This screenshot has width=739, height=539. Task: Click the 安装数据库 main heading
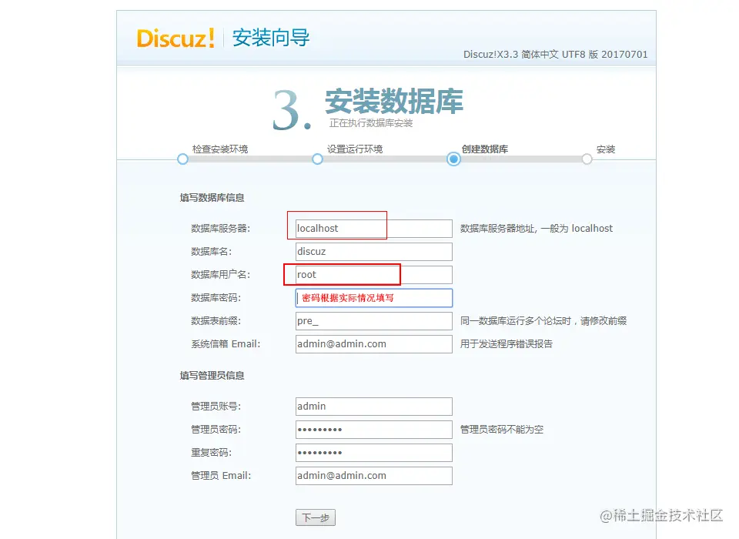394,101
